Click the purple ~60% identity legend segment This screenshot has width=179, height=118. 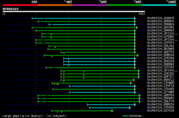[89, 5]
